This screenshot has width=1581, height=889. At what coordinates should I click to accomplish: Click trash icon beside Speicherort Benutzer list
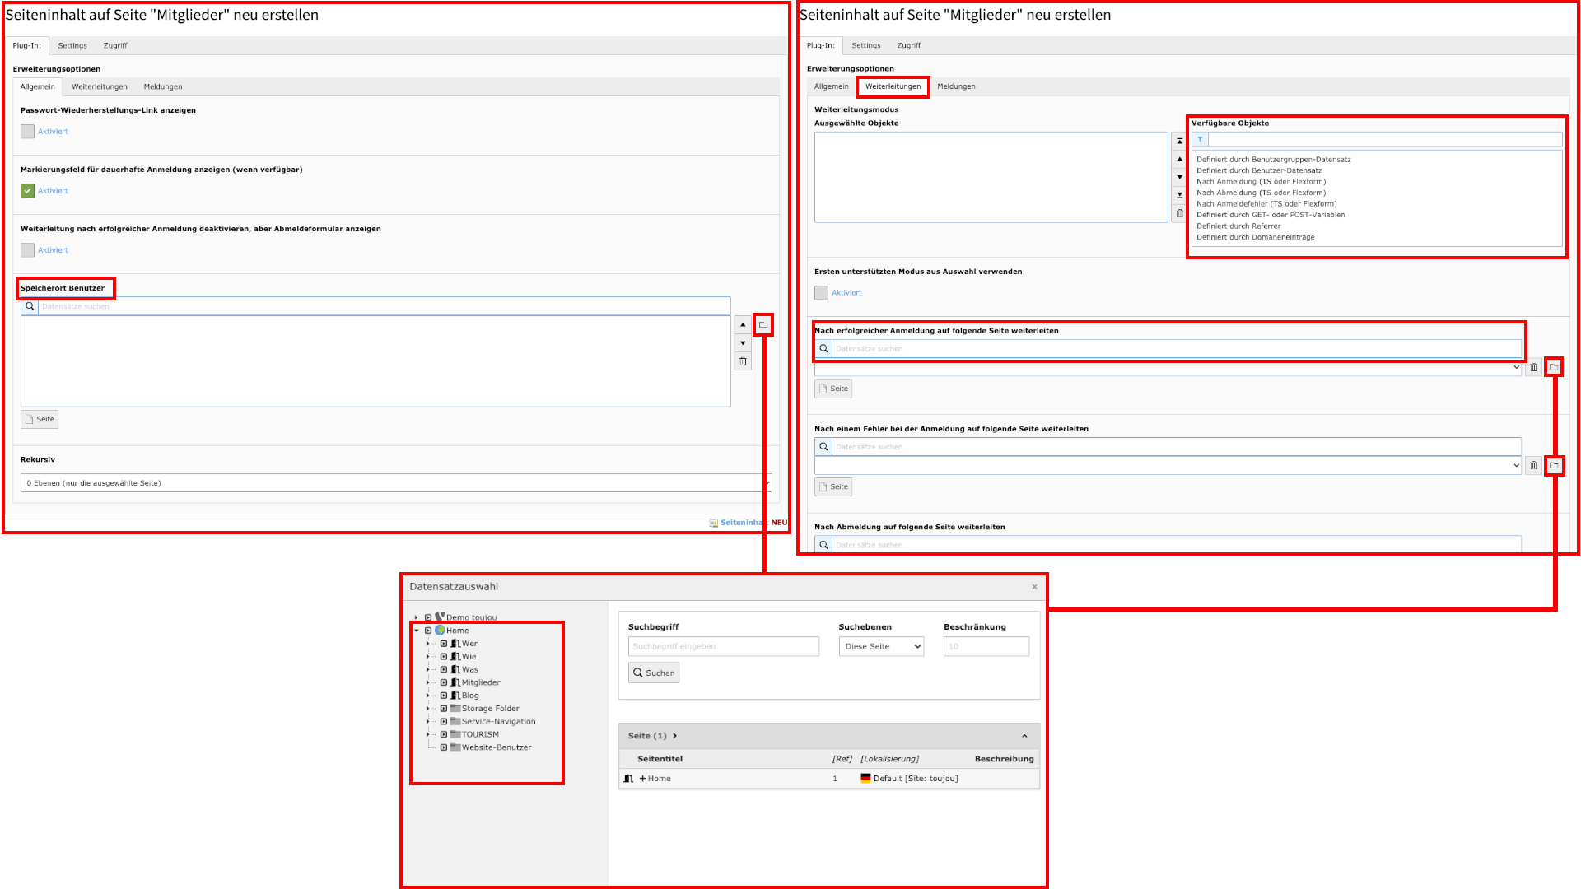point(743,361)
